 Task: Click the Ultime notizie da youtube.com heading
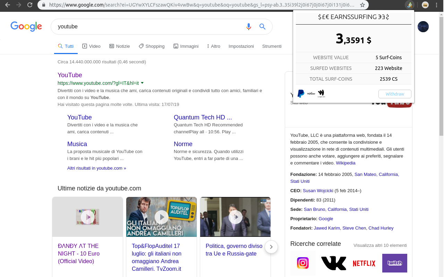coord(99,188)
